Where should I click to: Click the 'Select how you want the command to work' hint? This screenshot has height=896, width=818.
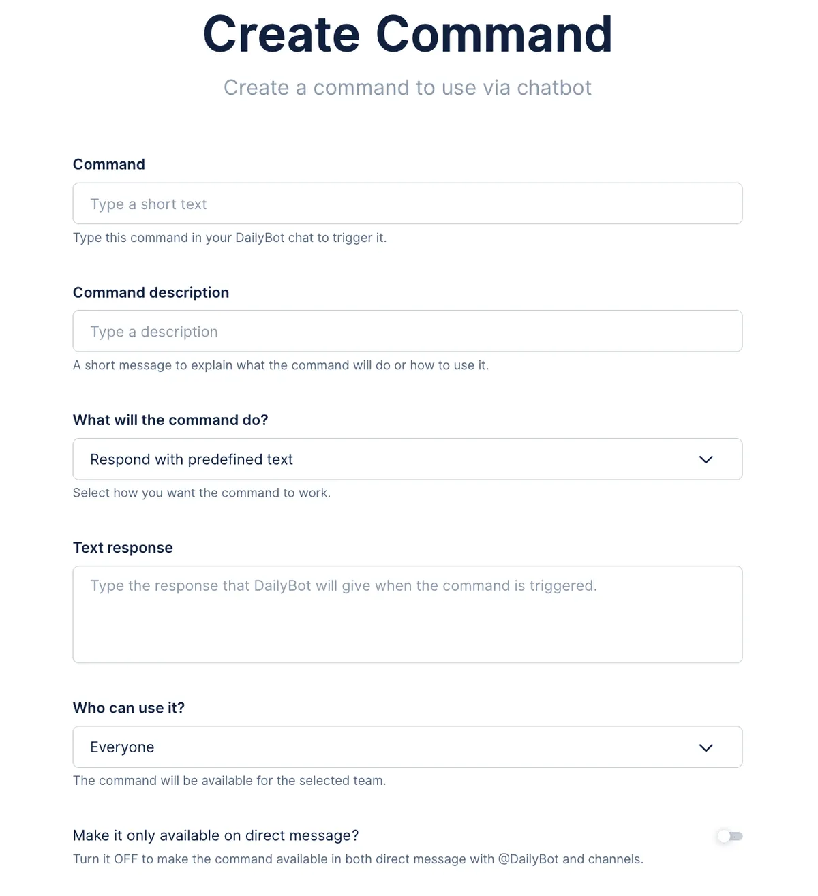tap(202, 493)
